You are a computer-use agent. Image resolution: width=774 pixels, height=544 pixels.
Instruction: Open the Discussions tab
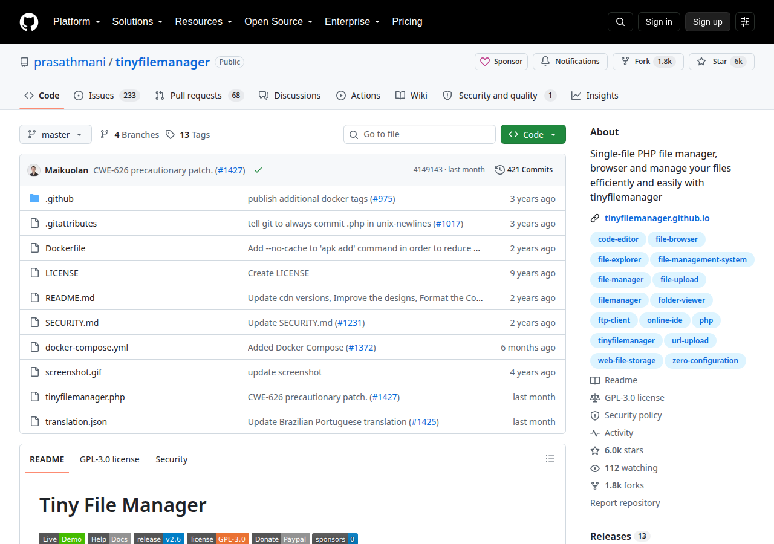pos(290,96)
